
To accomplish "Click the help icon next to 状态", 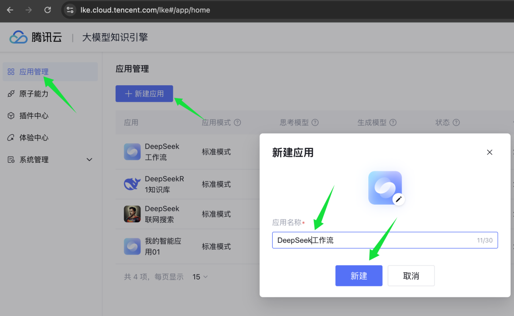I will pyautogui.click(x=456, y=122).
